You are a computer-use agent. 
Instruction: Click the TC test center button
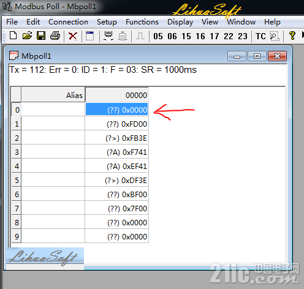pos(260,36)
